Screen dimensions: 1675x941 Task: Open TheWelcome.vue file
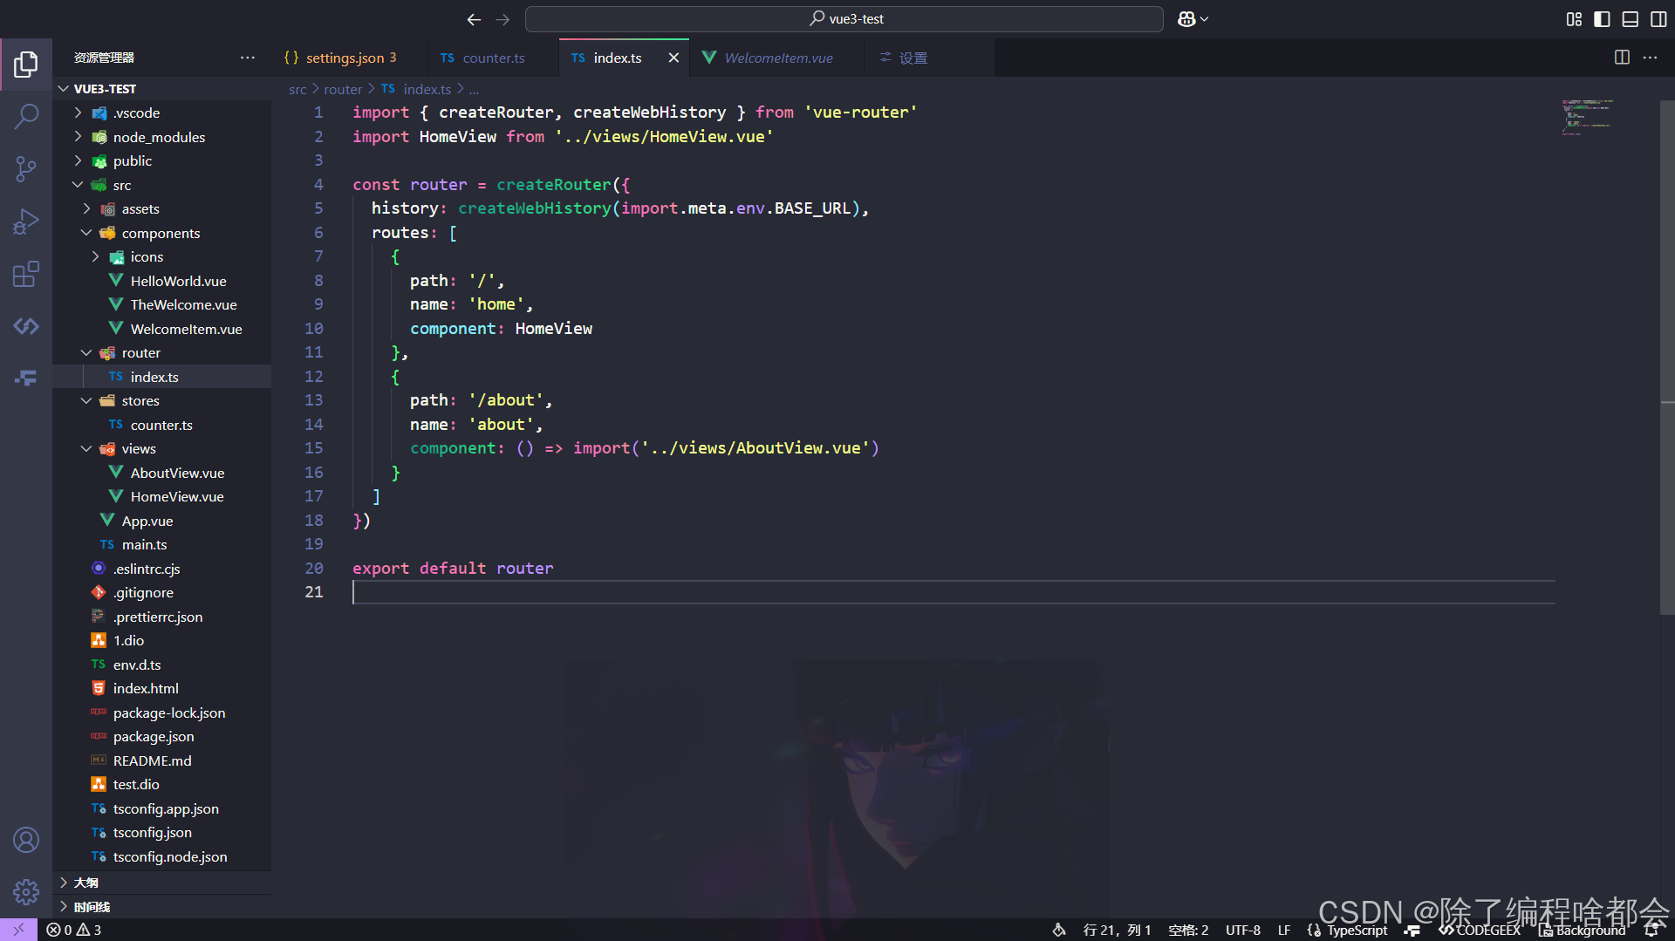(162, 304)
